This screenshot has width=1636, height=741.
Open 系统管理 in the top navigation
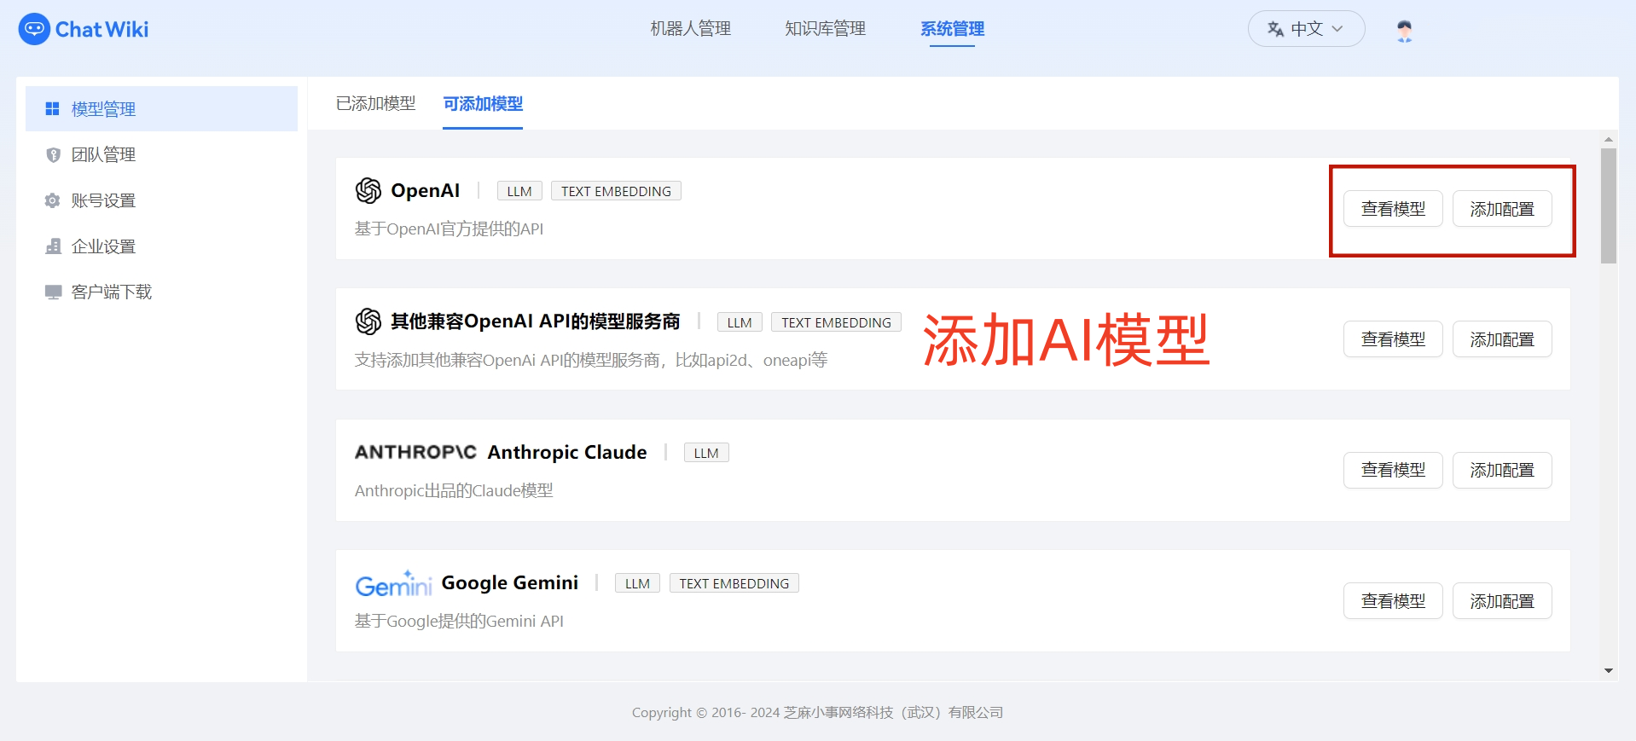tap(952, 29)
